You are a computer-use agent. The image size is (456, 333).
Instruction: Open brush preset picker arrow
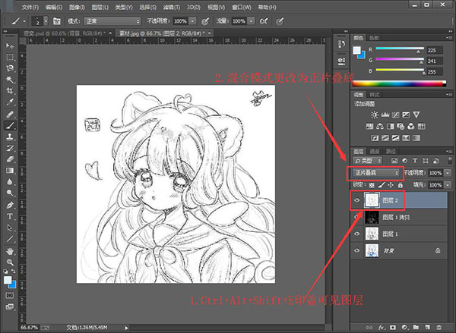[46, 21]
